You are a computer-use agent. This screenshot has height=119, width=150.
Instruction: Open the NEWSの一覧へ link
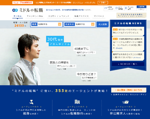[128, 64]
